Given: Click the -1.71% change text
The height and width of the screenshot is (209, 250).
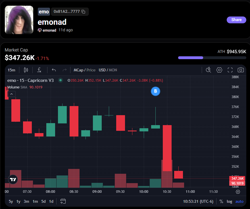Looking at the screenshot, I should pos(42,58).
